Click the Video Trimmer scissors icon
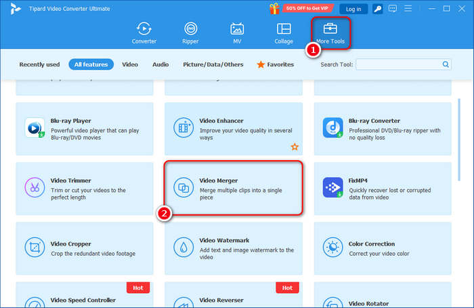Image resolution: width=474 pixels, height=308 pixels. pyautogui.click(x=35, y=187)
